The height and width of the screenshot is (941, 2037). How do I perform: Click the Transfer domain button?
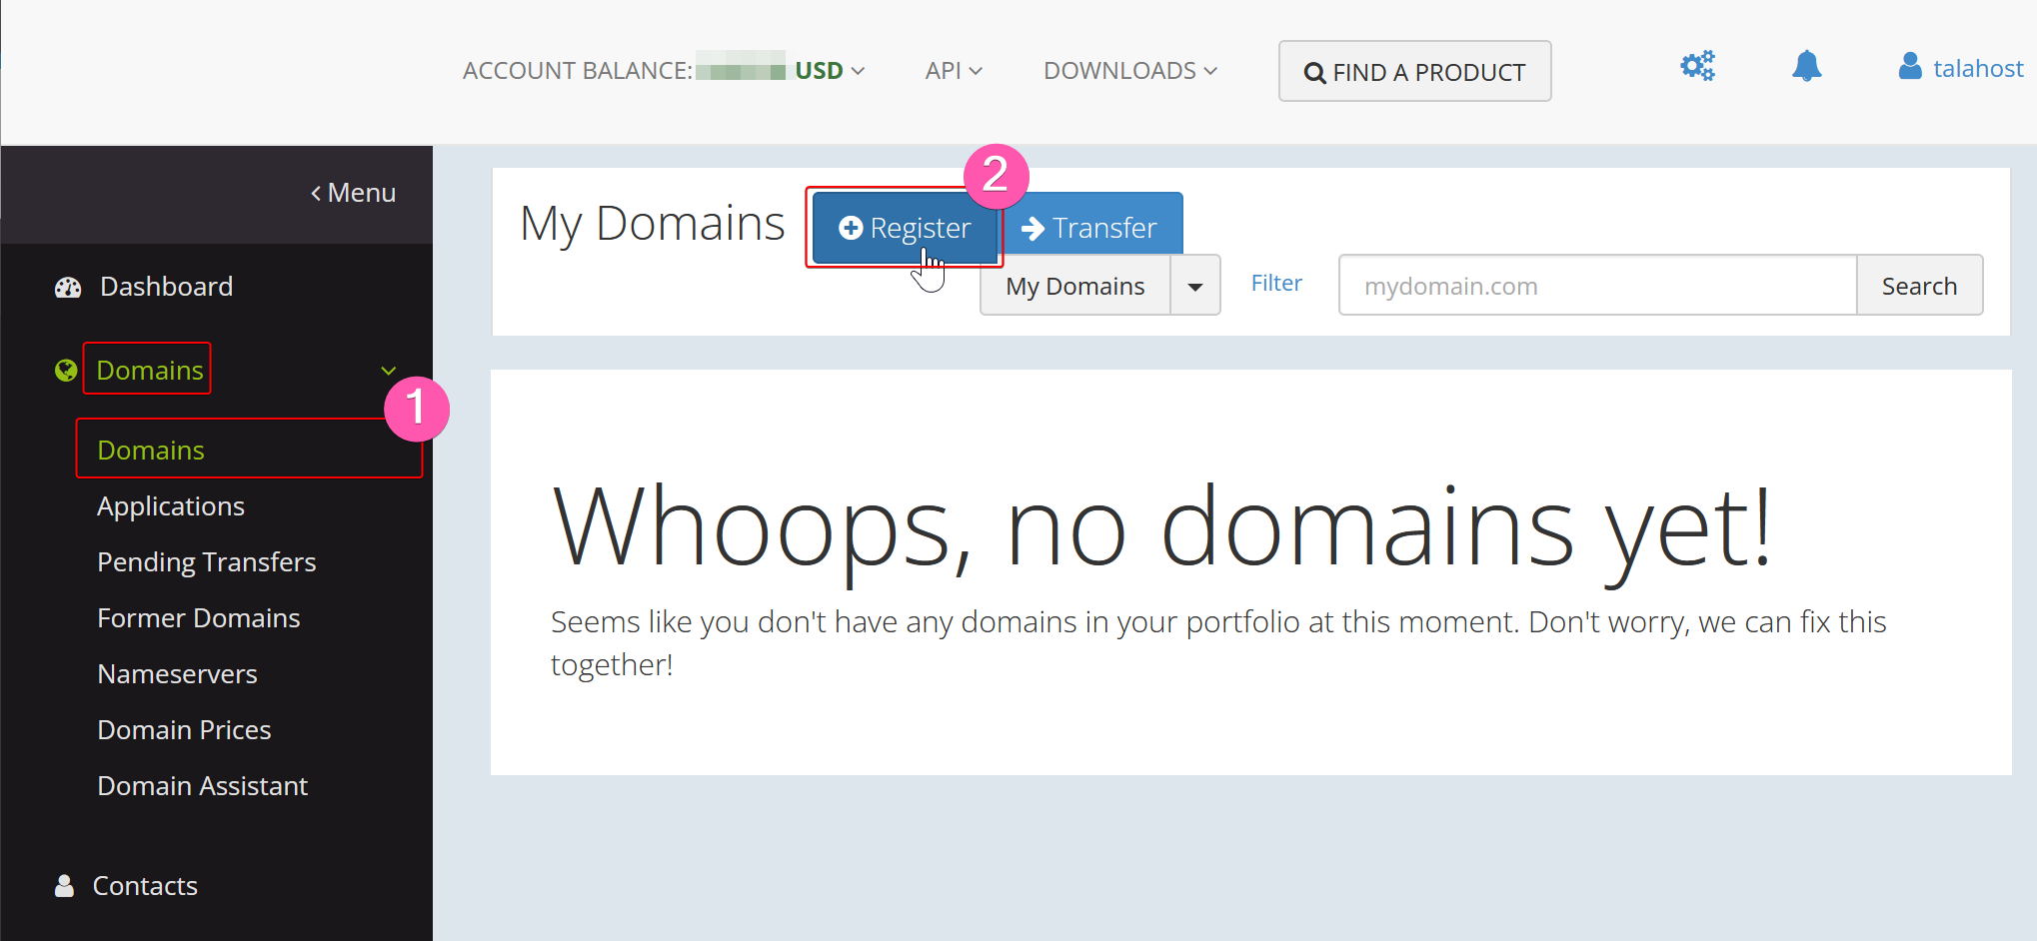[x=1091, y=224]
